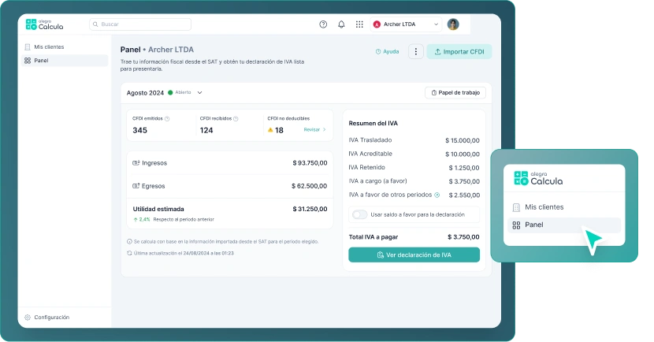The height and width of the screenshot is (342, 654).
Task: Open the three-dot more options menu
Action: click(416, 51)
